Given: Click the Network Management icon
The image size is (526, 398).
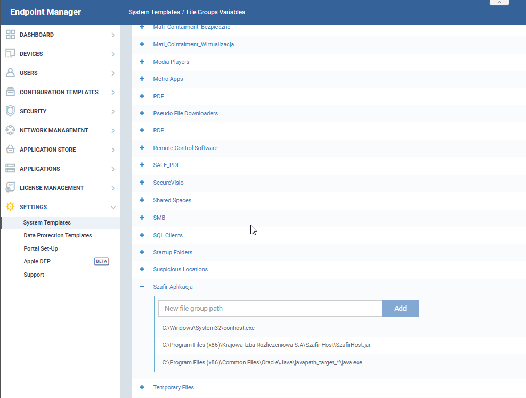Looking at the screenshot, I should (x=10, y=130).
